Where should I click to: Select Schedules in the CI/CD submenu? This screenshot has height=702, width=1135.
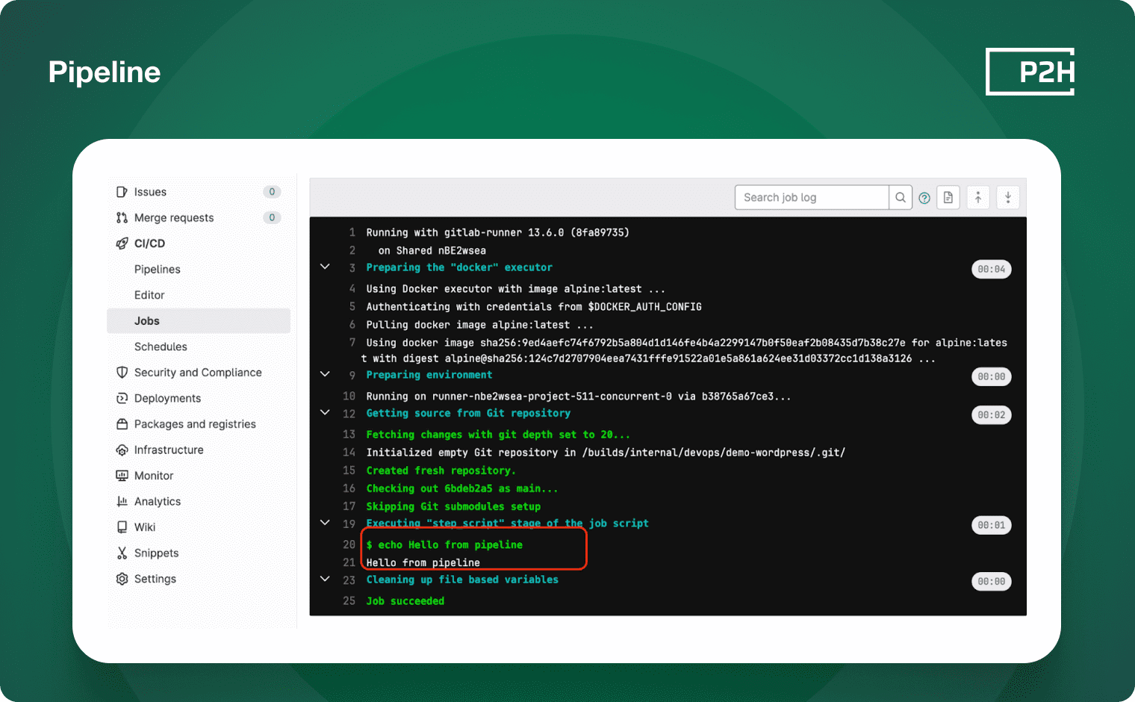click(161, 347)
